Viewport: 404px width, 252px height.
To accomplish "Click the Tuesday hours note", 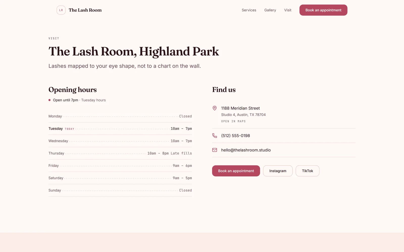I will (x=93, y=100).
